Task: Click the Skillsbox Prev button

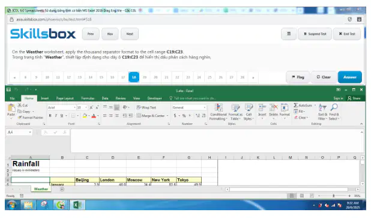Action: click(91, 34)
